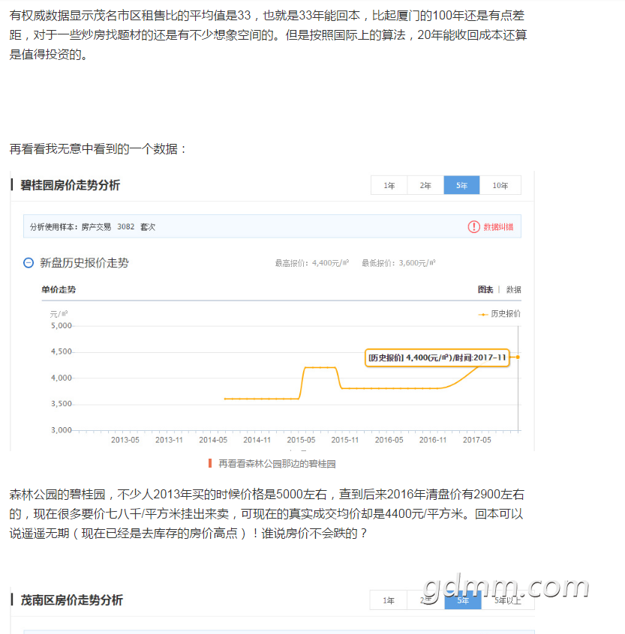Click the 数据纠错 red warning icon

[473, 227]
